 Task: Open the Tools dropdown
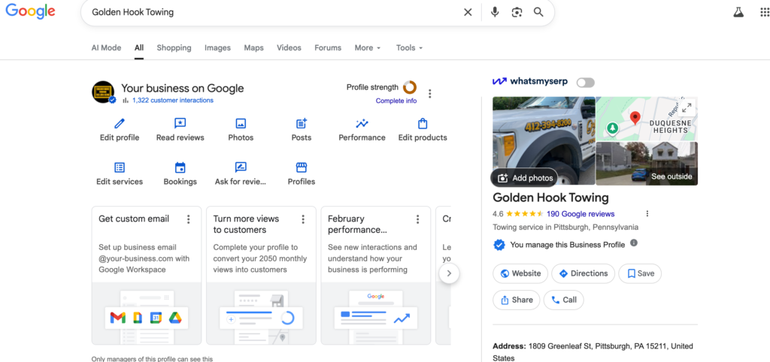click(x=409, y=48)
